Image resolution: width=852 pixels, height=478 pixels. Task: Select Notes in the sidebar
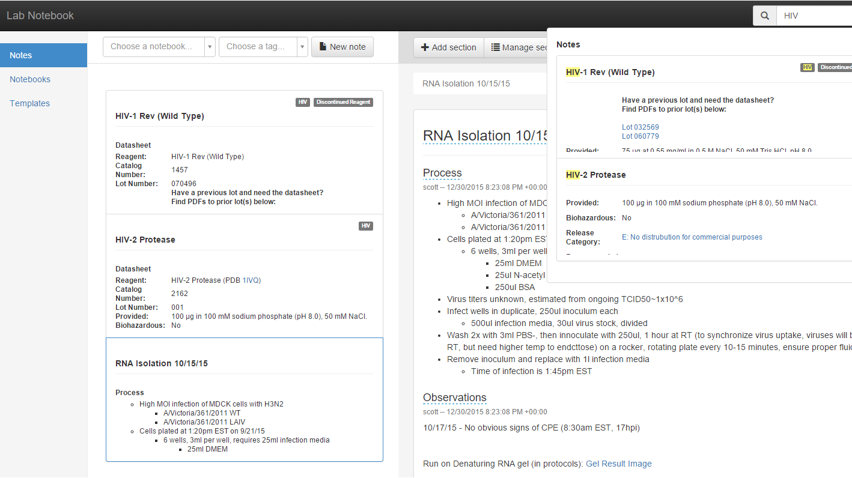click(43, 55)
